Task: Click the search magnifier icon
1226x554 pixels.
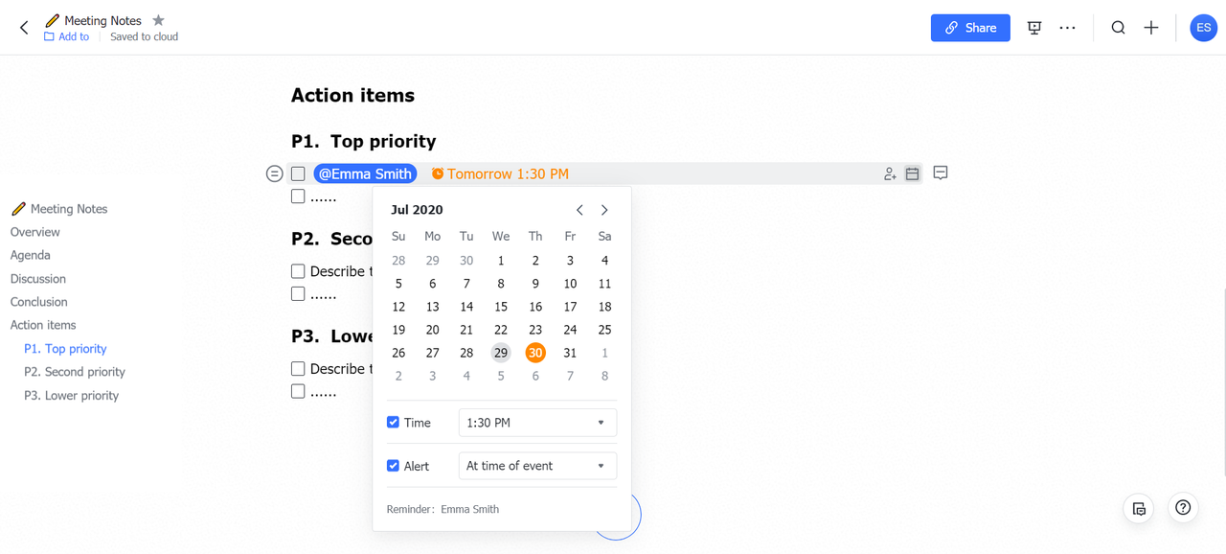Action: pyautogui.click(x=1118, y=28)
